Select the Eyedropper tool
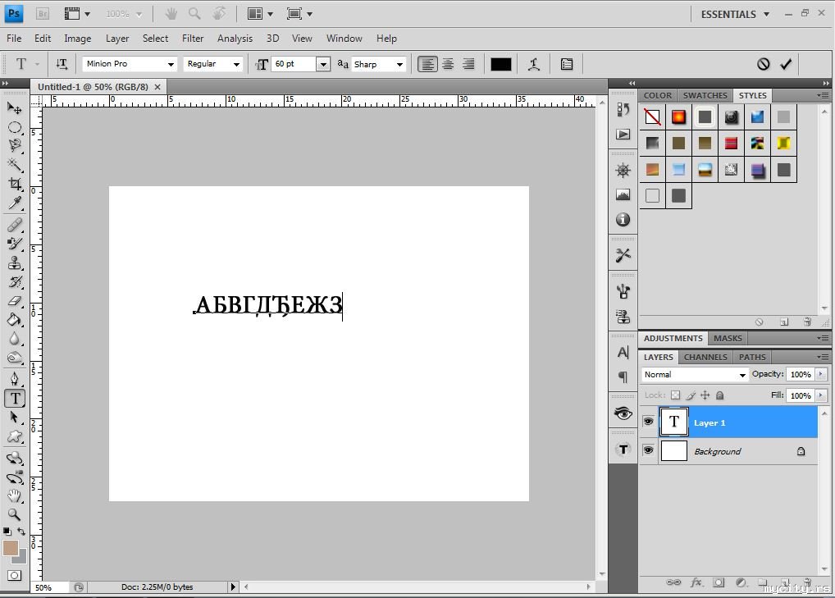The image size is (835, 598). coord(15,203)
